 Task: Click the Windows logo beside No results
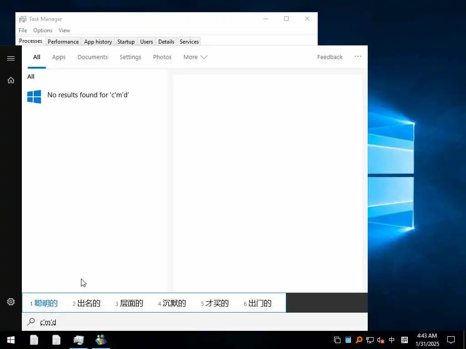34,97
